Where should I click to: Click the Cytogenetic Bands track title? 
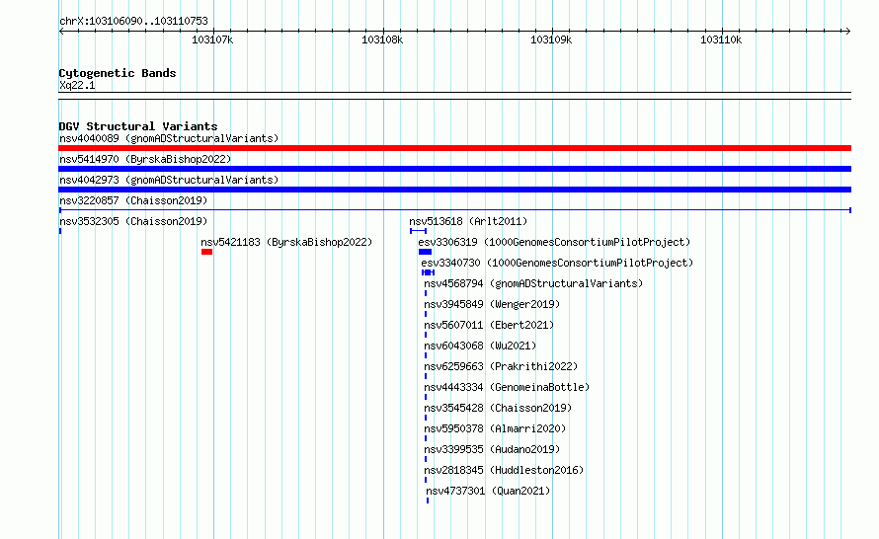pos(118,73)
